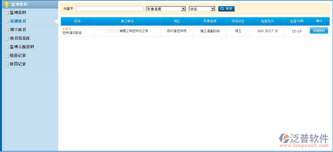Click the document icon beside 检查记录
This screenshot has width=333, height=152.
click(x=7, y=56)
